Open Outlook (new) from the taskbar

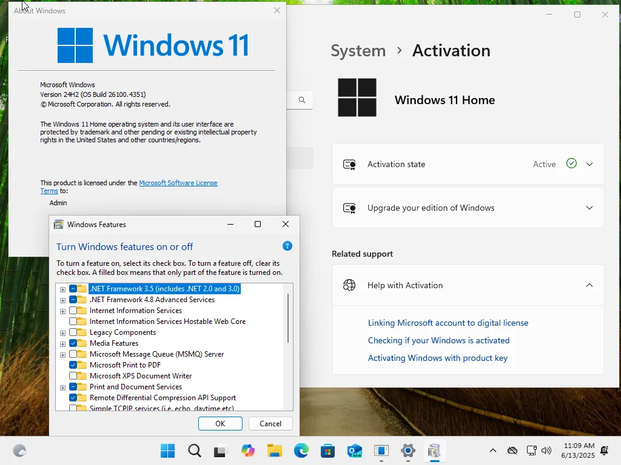coord(354,450)
